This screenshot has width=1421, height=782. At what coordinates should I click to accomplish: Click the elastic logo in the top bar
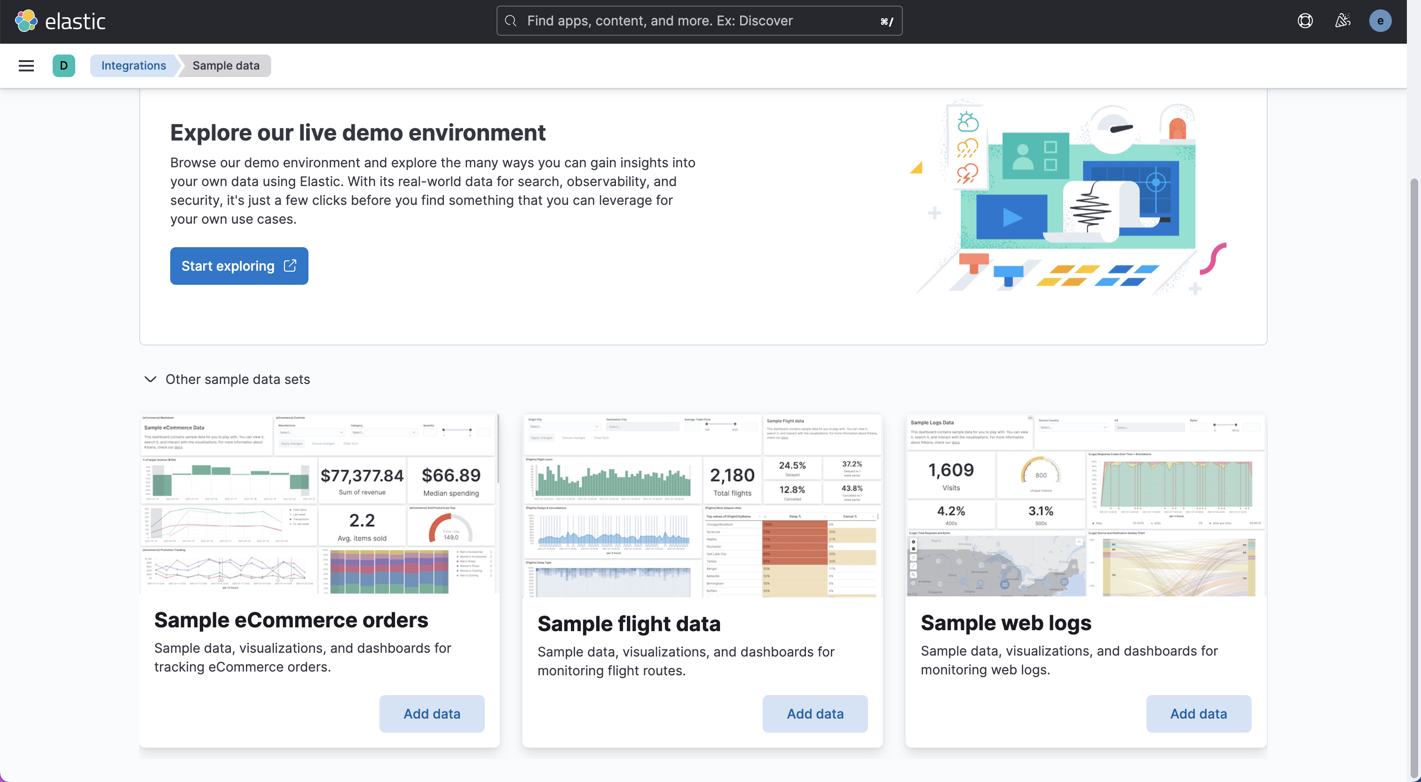pyautogui.click(x=61, y=20)
